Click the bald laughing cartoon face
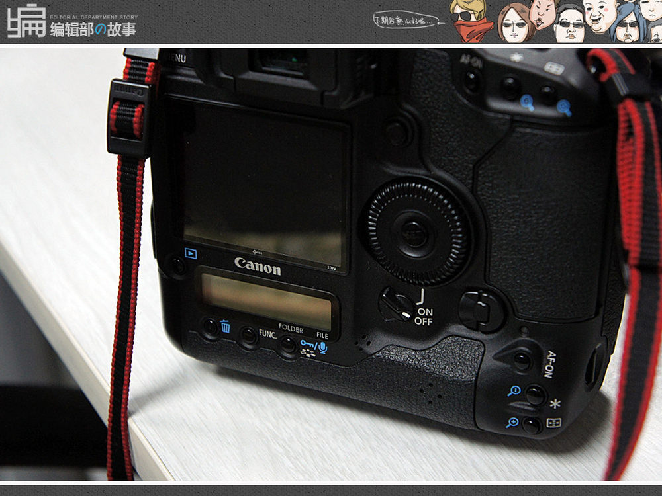The height and width of the screenshot is (496, 662). tap(600, 17)
